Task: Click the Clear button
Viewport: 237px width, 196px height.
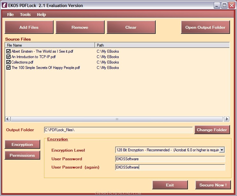Action: (x=131, y=27)
